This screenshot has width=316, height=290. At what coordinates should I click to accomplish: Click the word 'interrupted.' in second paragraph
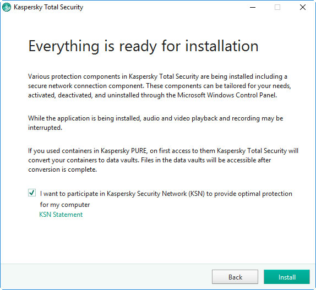[45, 128]
